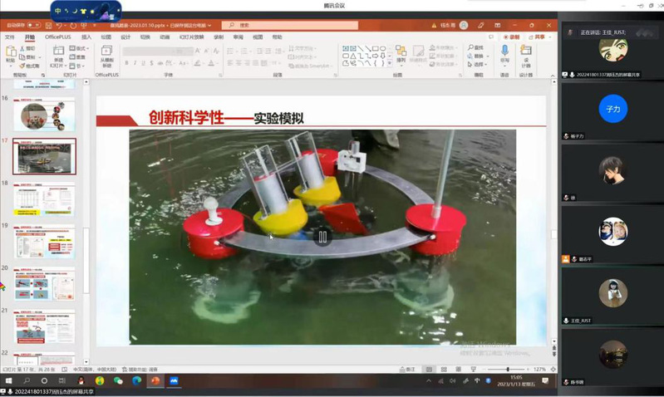Open PowerPoint from the Windows taskbar
Viewport: 664px width, 397px height.
tap(155, 380)
